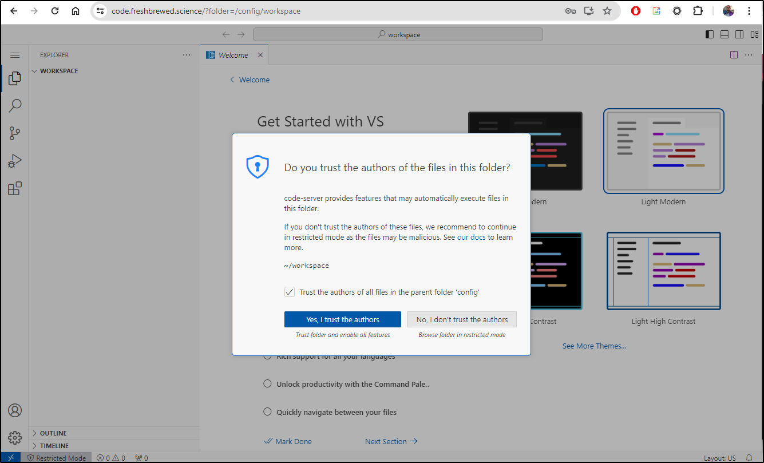Screen dimensions: 764x463
Task: Click Mark Done
Action: pyautogui.click(x=288, y=441)
